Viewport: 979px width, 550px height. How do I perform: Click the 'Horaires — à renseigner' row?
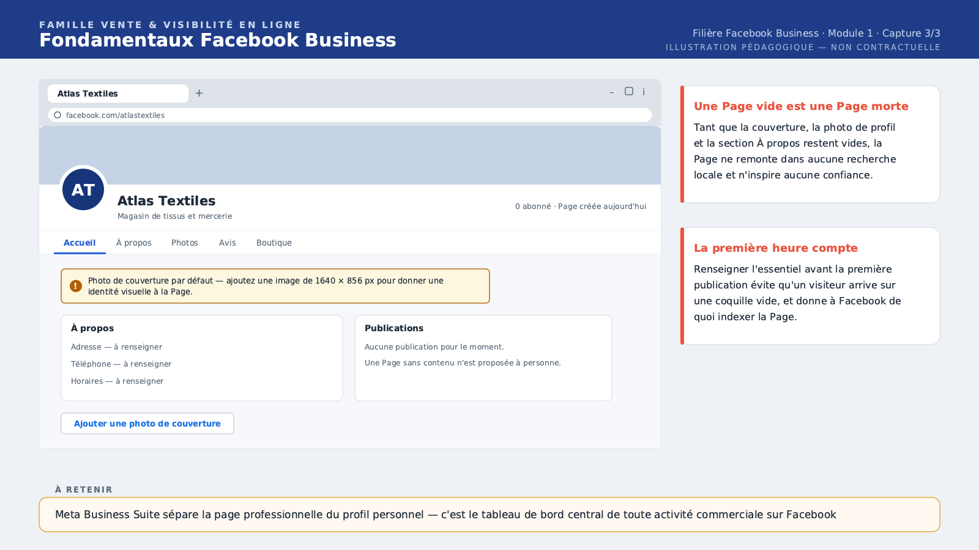(117, 381)
